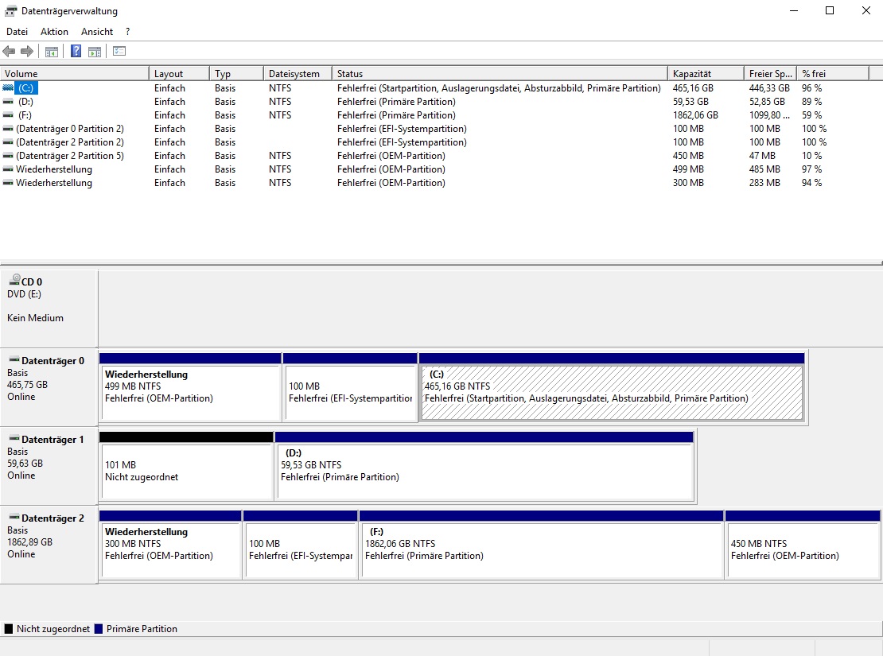Screen dimensions: 883x656
Task: Click the blue Primäre Partition legend swatch
Action: pos(99,629)
